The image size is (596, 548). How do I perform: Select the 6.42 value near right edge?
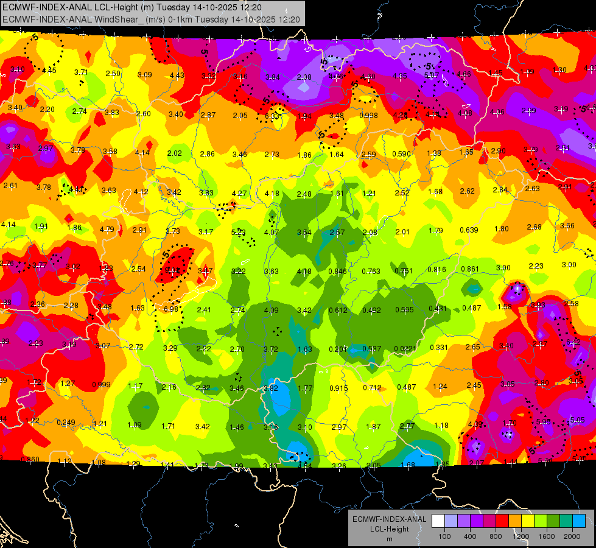(x=573, y=342)
